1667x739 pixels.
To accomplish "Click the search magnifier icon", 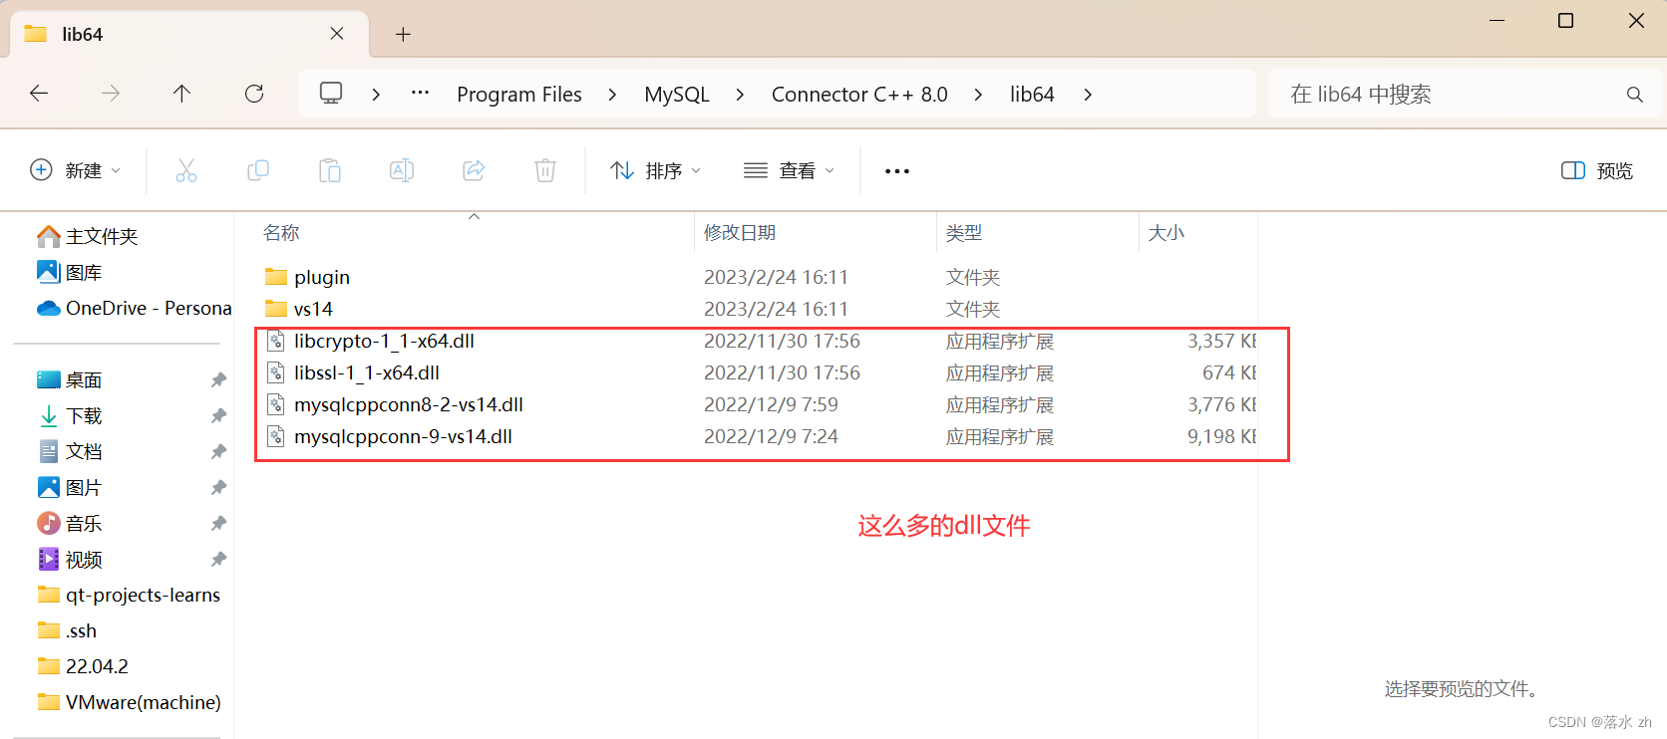I will (x=1634, y=95).
